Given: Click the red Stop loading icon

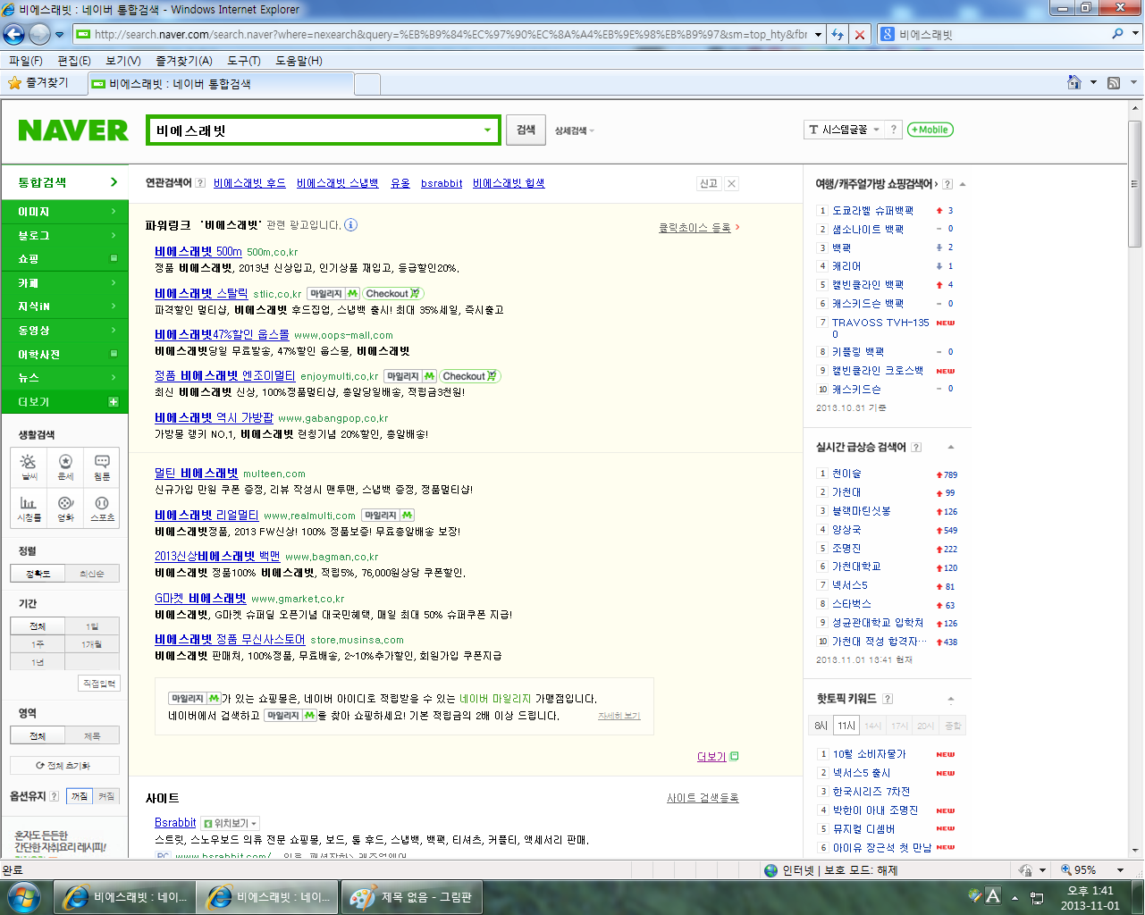Looking at the screenshot, I should pyautogui.click(x=859, y=34).
